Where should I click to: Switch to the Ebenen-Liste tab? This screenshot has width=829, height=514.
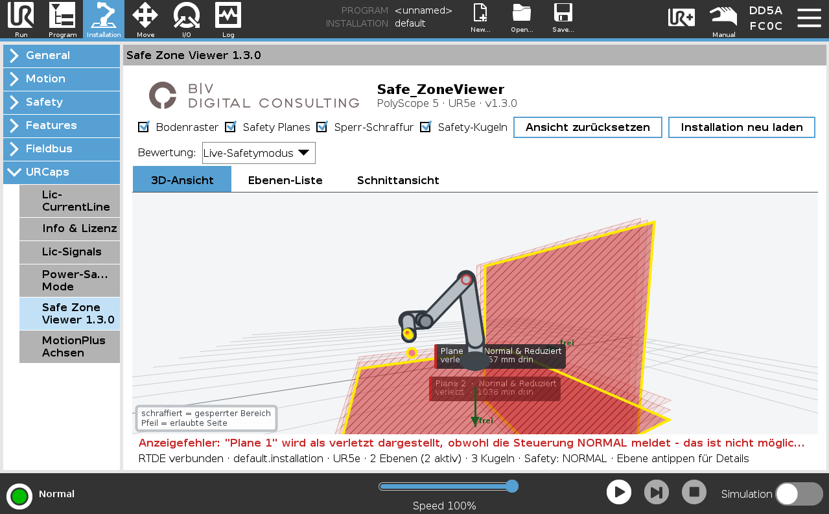pyautogui.click(x=285, y=180)
